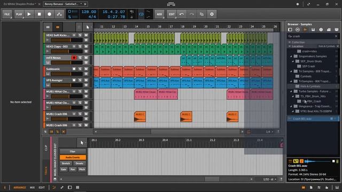Select Crash 001.wav in browser results
The image size is (342, 192).
(313, 118)
